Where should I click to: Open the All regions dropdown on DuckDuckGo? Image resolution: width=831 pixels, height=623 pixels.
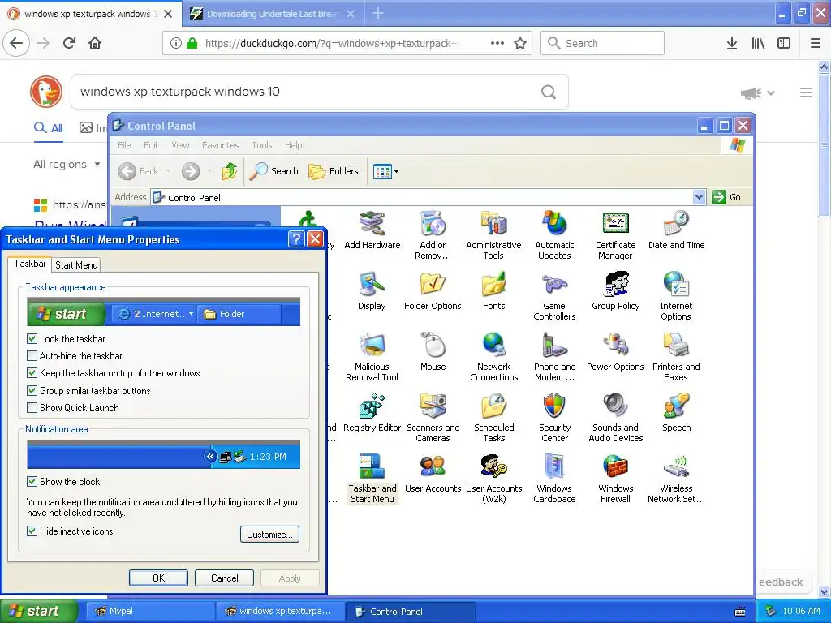tap(67, 164)
